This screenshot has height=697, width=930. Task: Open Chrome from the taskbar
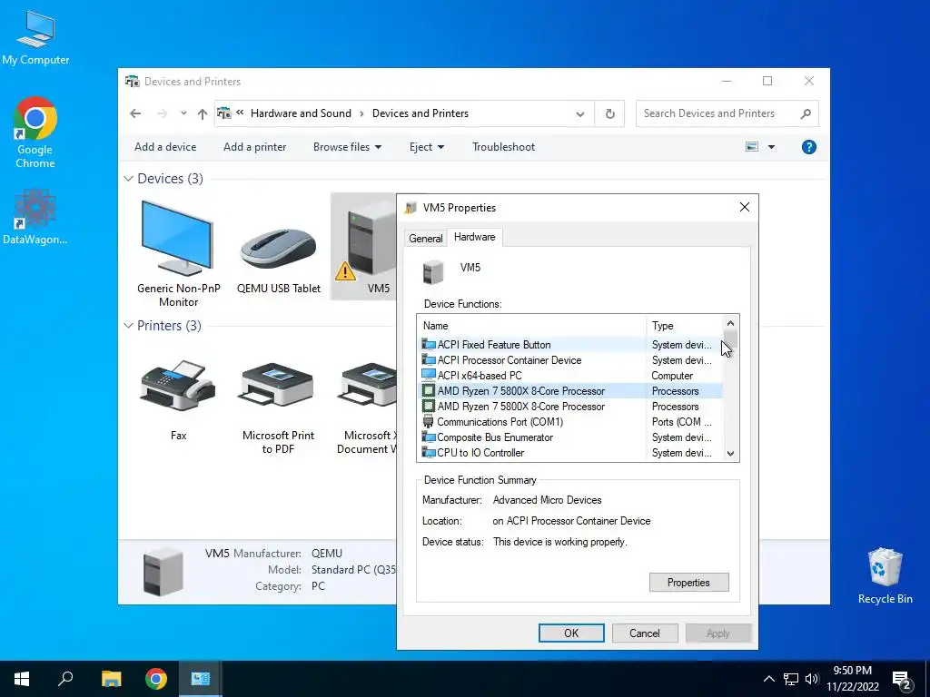(156, 679)
